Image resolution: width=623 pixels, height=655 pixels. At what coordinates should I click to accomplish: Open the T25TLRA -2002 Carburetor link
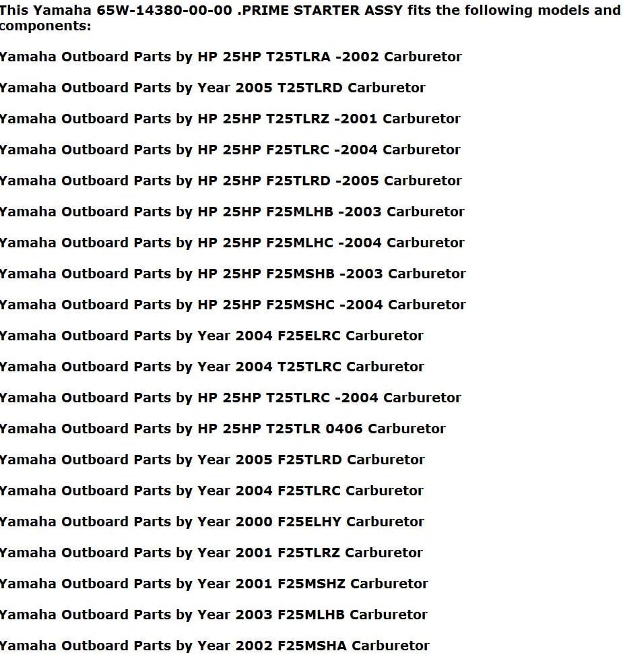click(230, 57)
